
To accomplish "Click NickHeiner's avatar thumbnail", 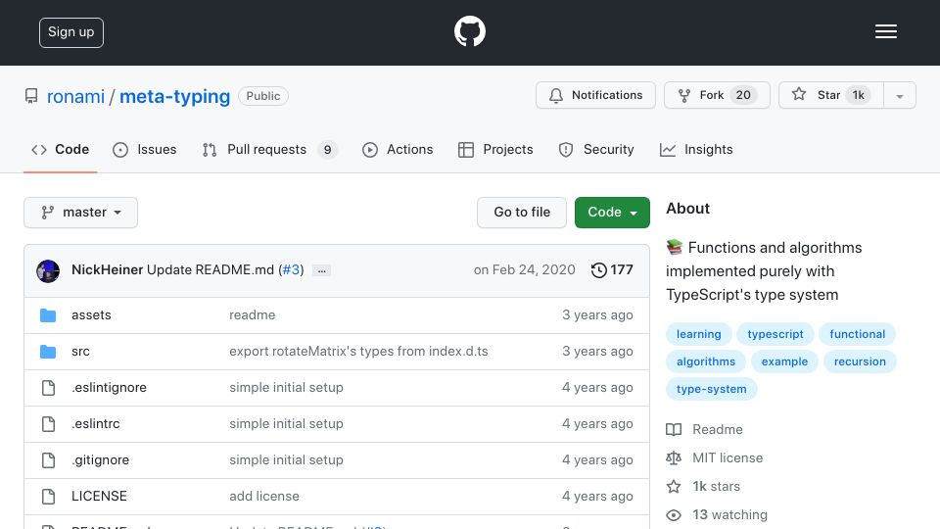I will pos(48,271).
